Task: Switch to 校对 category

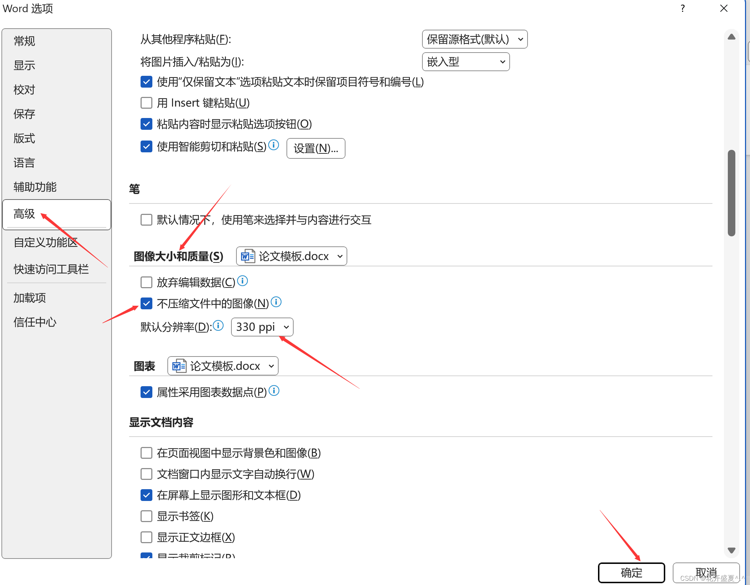Action: tap(24, 89)
